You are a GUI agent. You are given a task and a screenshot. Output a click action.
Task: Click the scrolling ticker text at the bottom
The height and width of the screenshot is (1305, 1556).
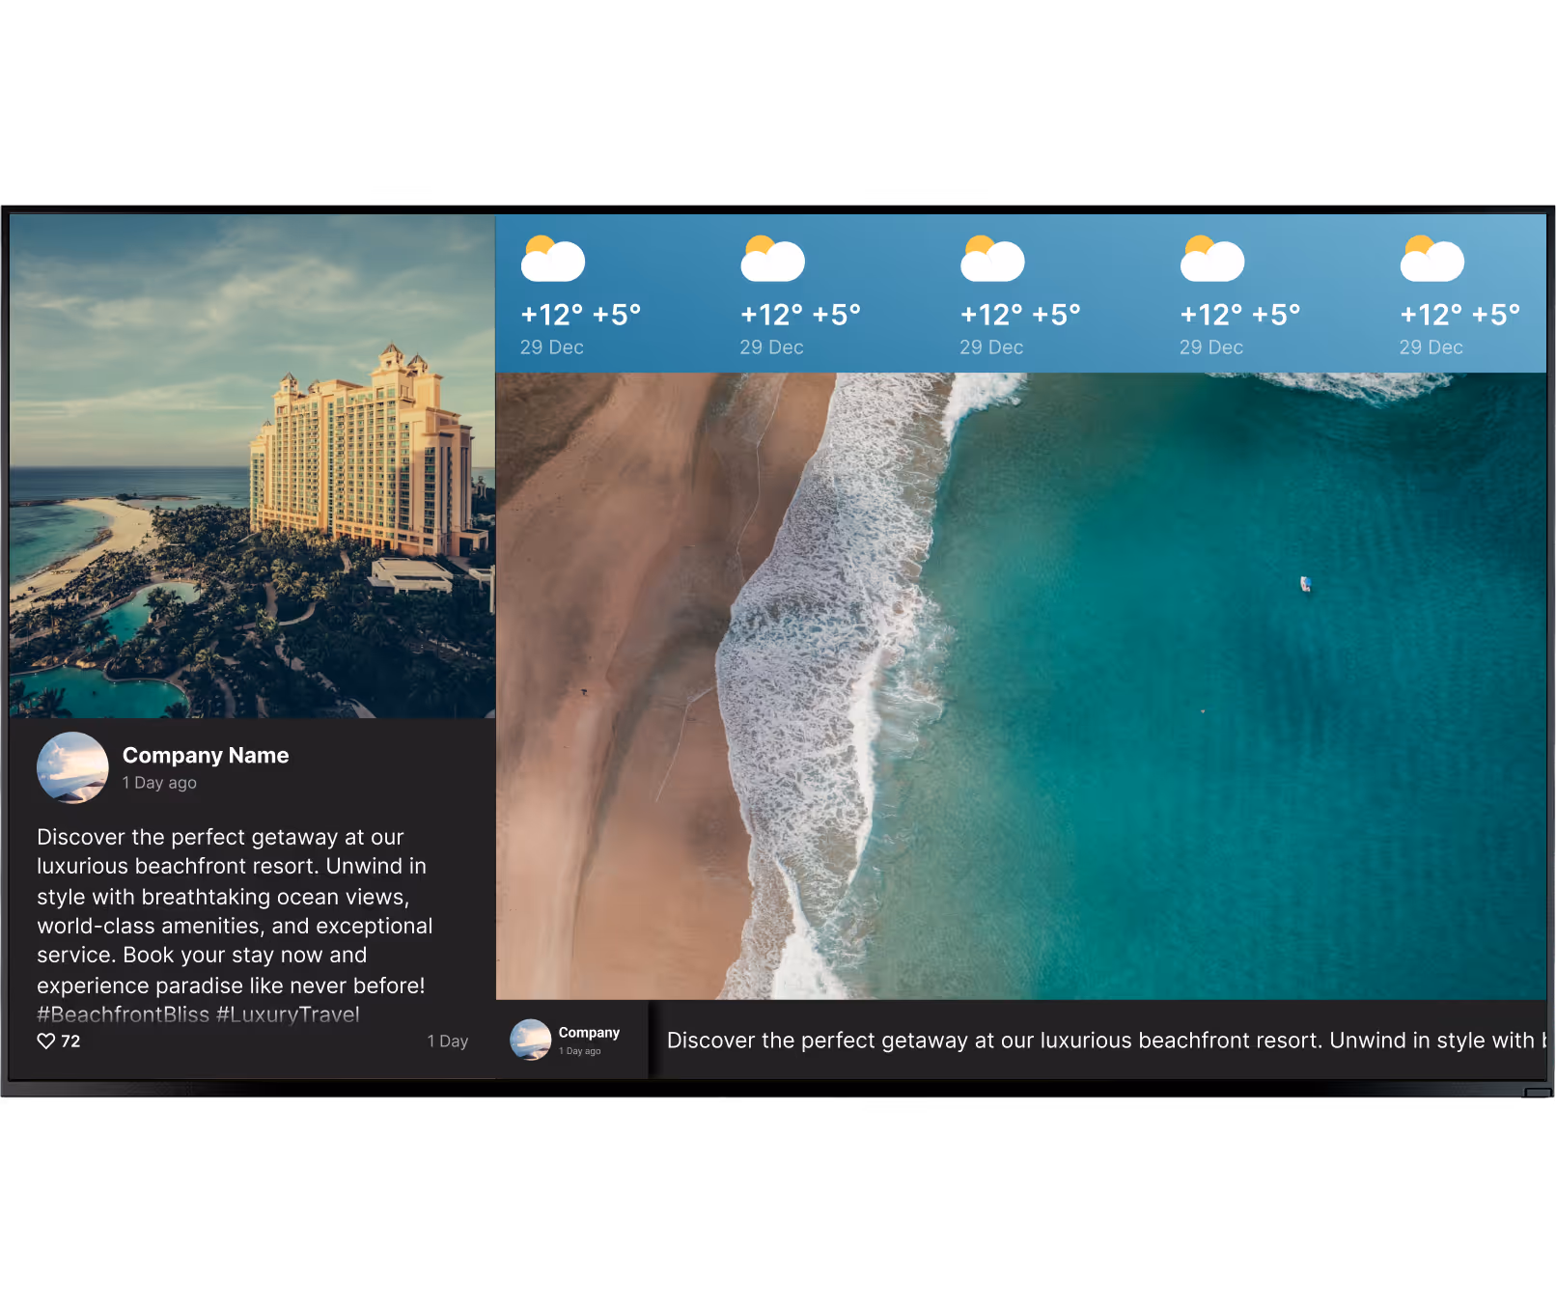point(1062,1040)
